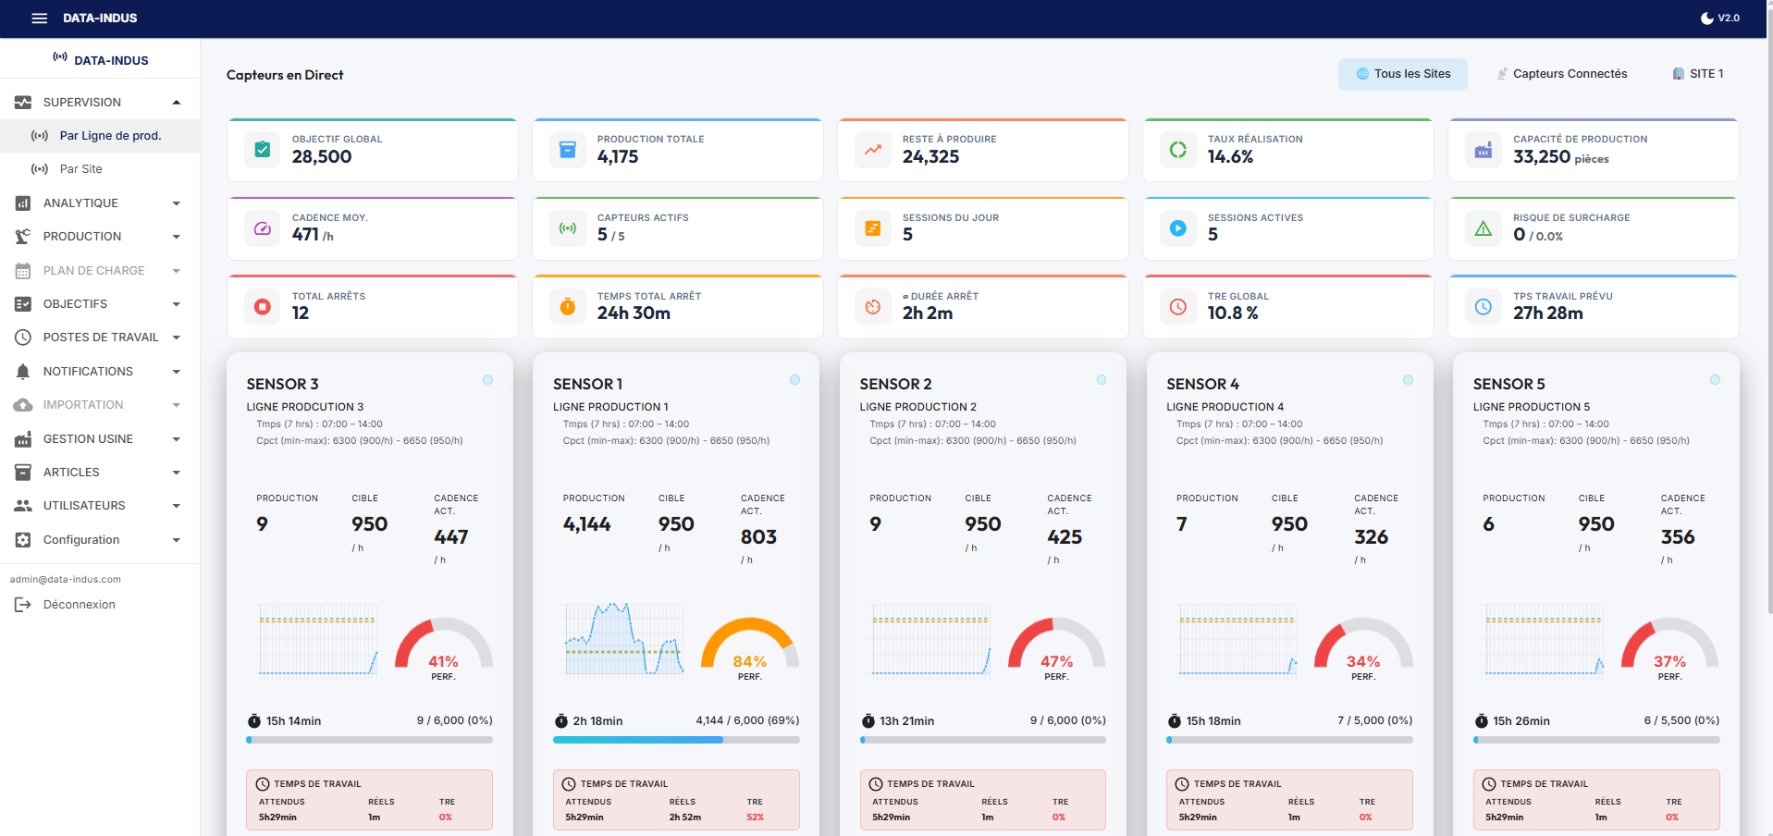Click Sensor 4 Temps de Travail clock icon
This screenshot has width=1773, height=836.
click(x=1182, y=784)
